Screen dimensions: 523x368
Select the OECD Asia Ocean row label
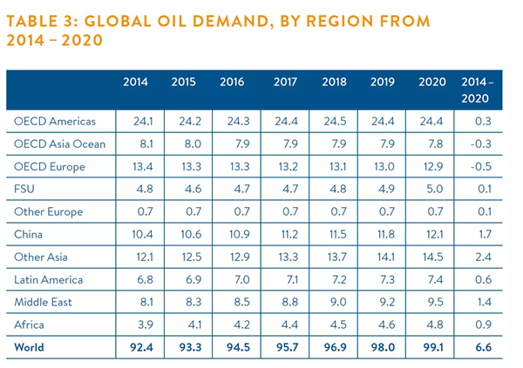58,143
